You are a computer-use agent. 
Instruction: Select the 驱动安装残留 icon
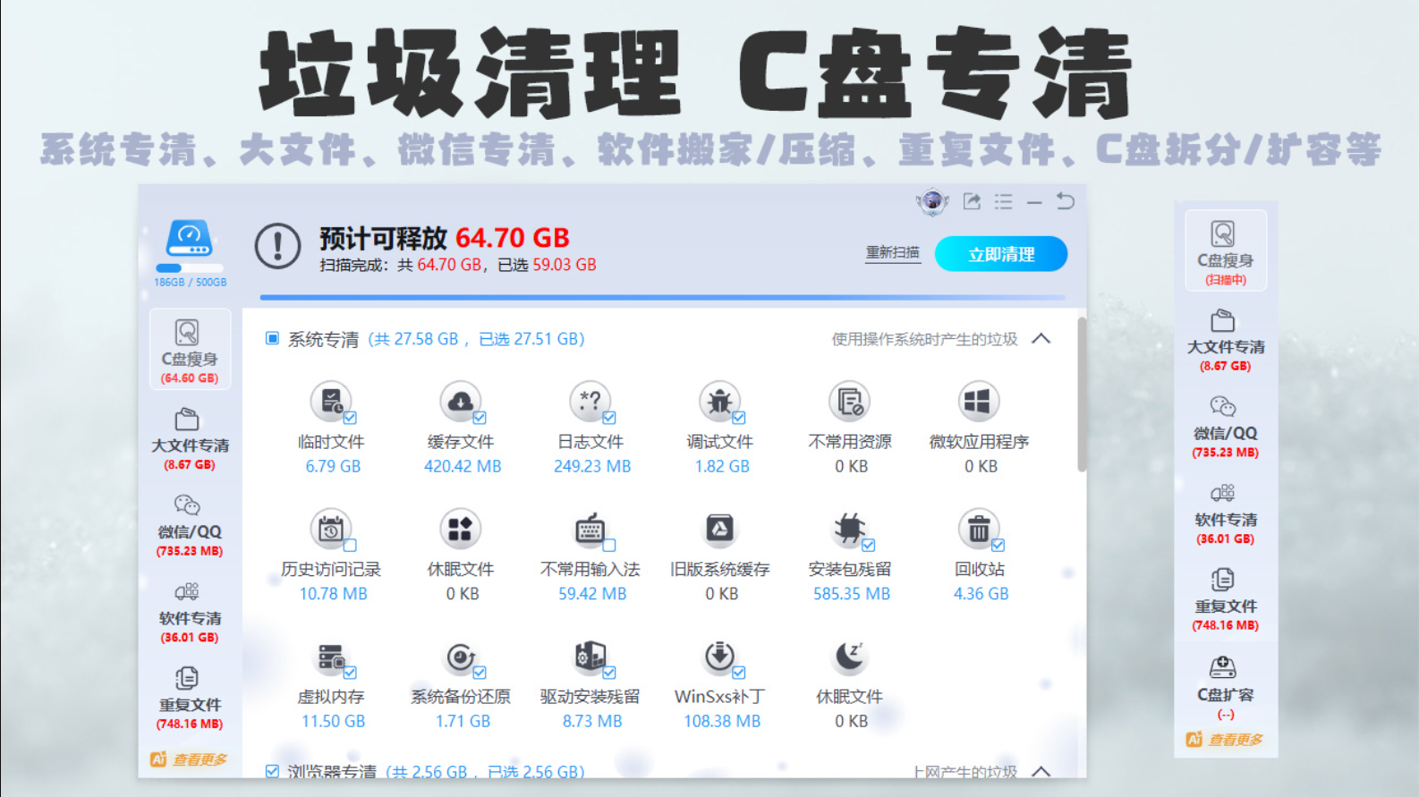pos(591,657)
